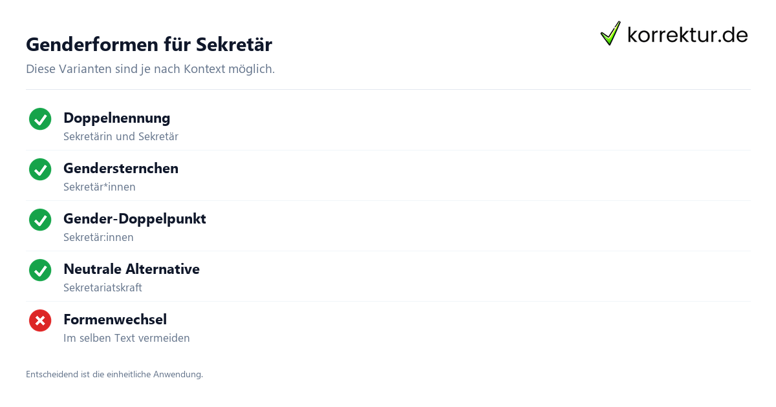Select the Neutrale Alternative heading

[131, 269]
